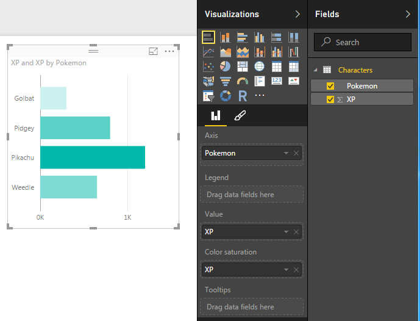Select the KPI visualization icon
This screenshot has width=420, height=321.
294,81
